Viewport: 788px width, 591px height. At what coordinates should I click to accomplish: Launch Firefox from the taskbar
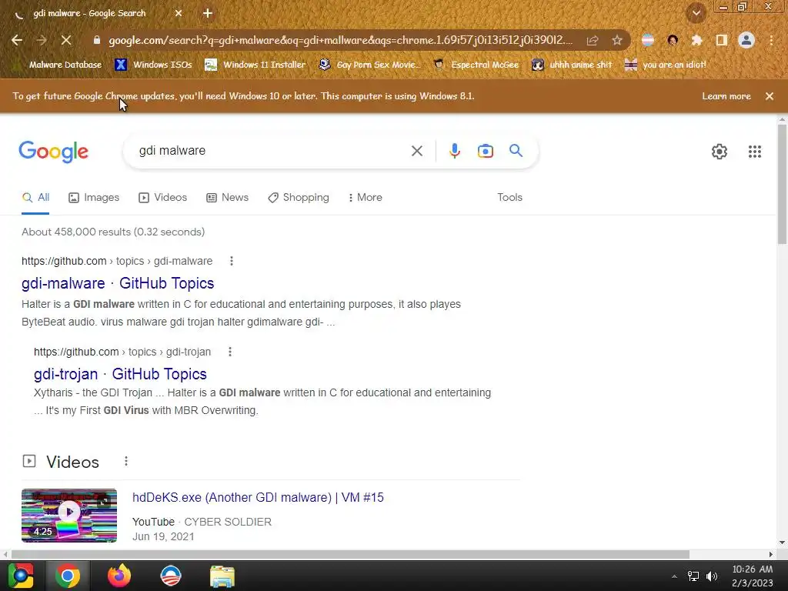119,576
